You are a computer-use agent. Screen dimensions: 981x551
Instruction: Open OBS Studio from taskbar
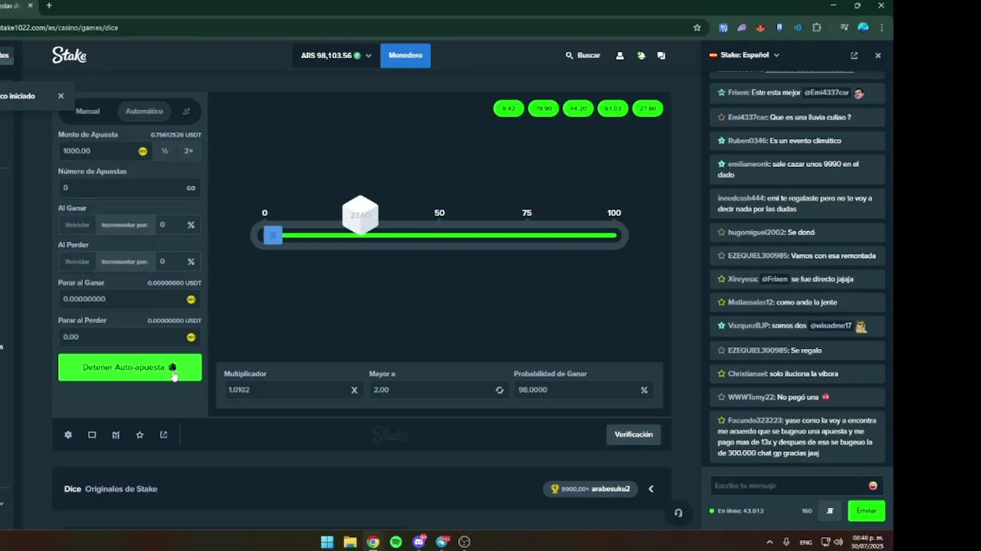(464, 542)
